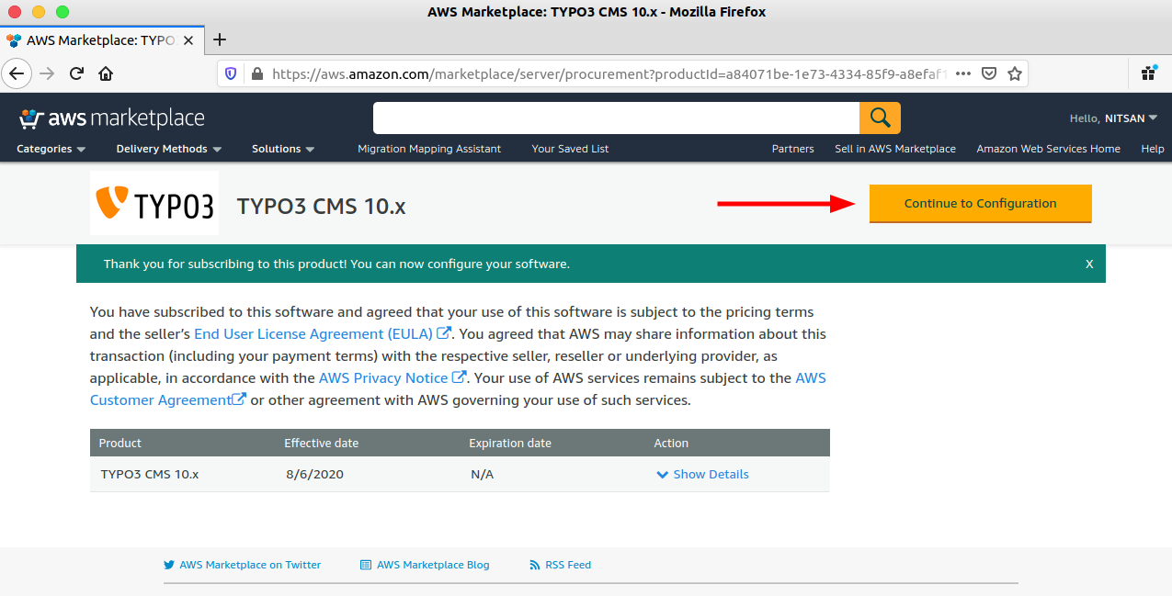Click the Effective date column header
This screenshot has height=596, width=1172.
pyautogui.click(x=322, y=443)
